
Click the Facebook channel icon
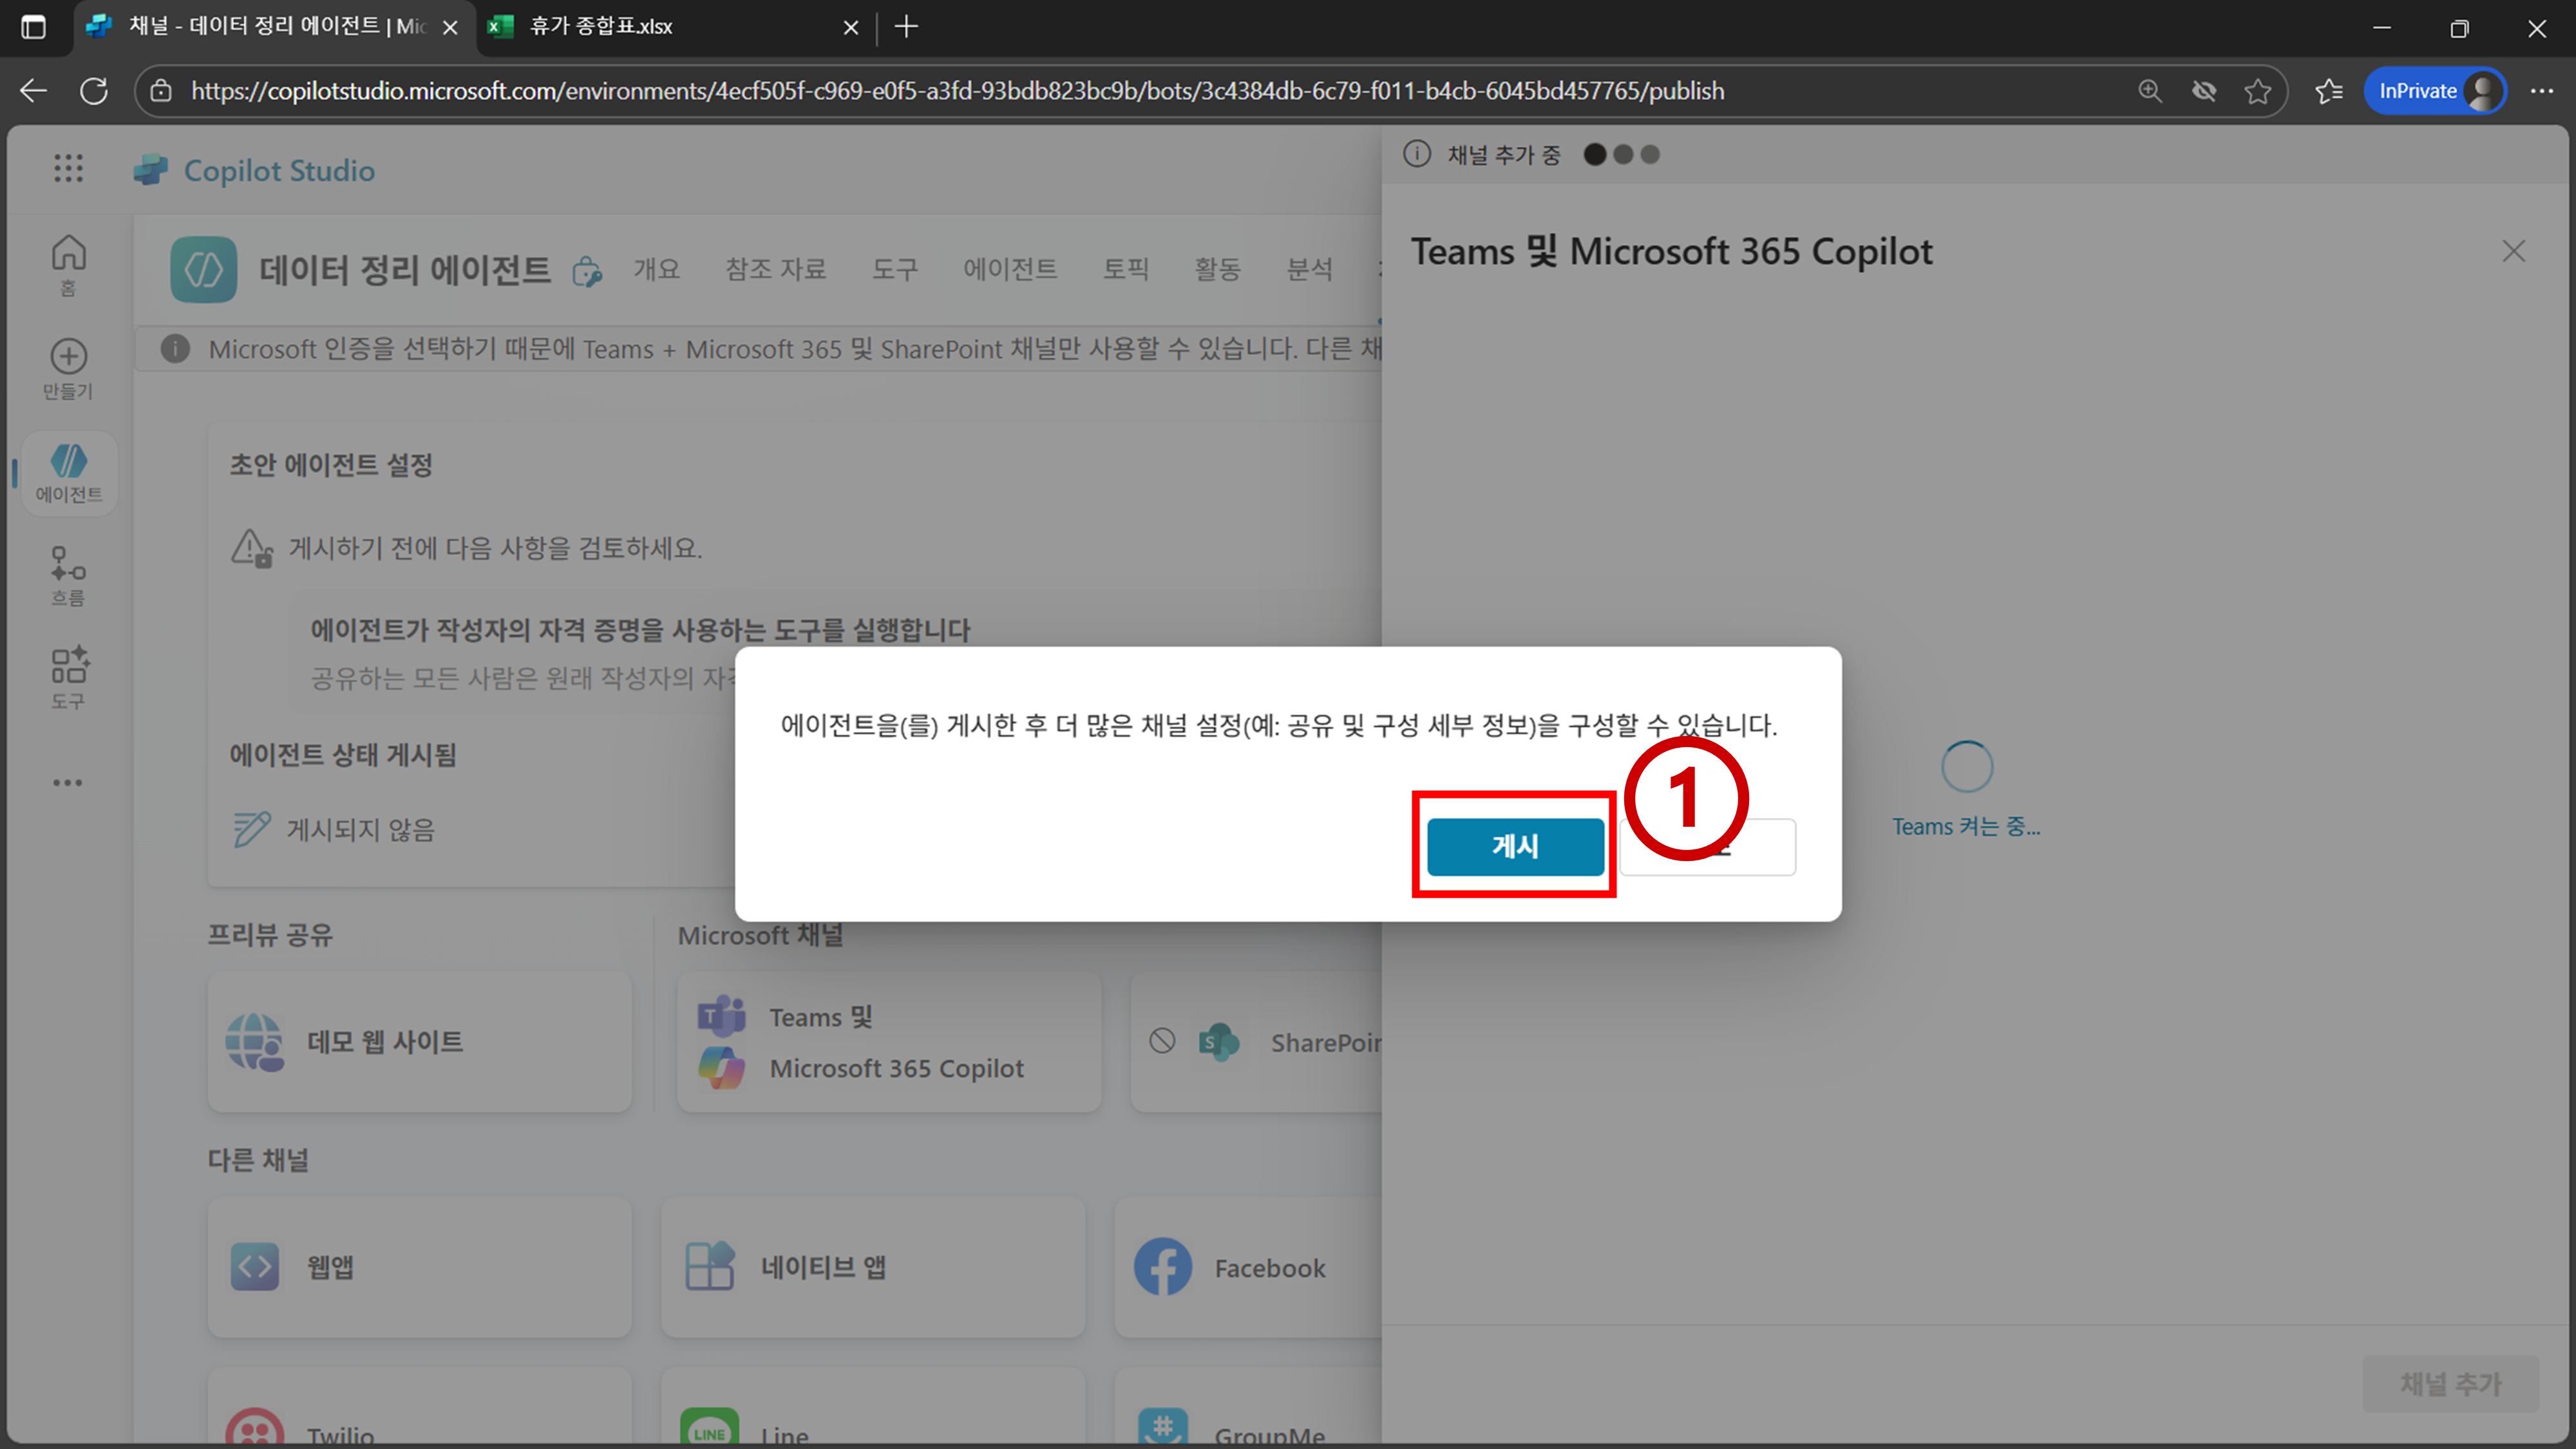tap(1162, 1267)
